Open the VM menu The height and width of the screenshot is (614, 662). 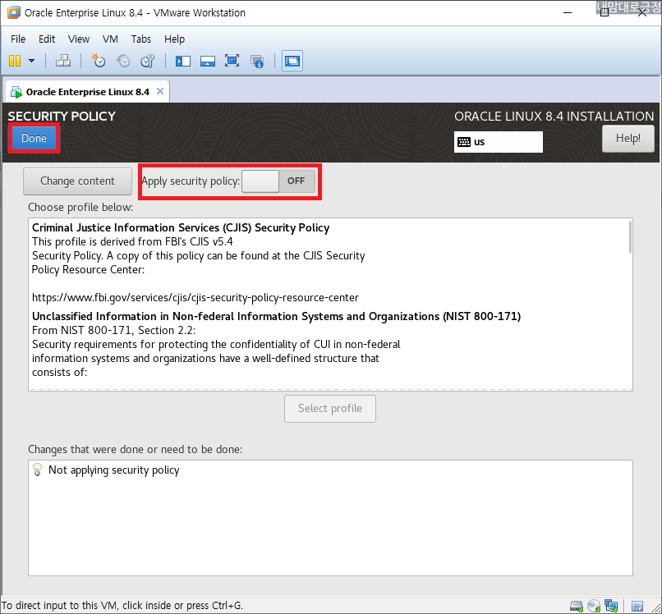[110, 39]
